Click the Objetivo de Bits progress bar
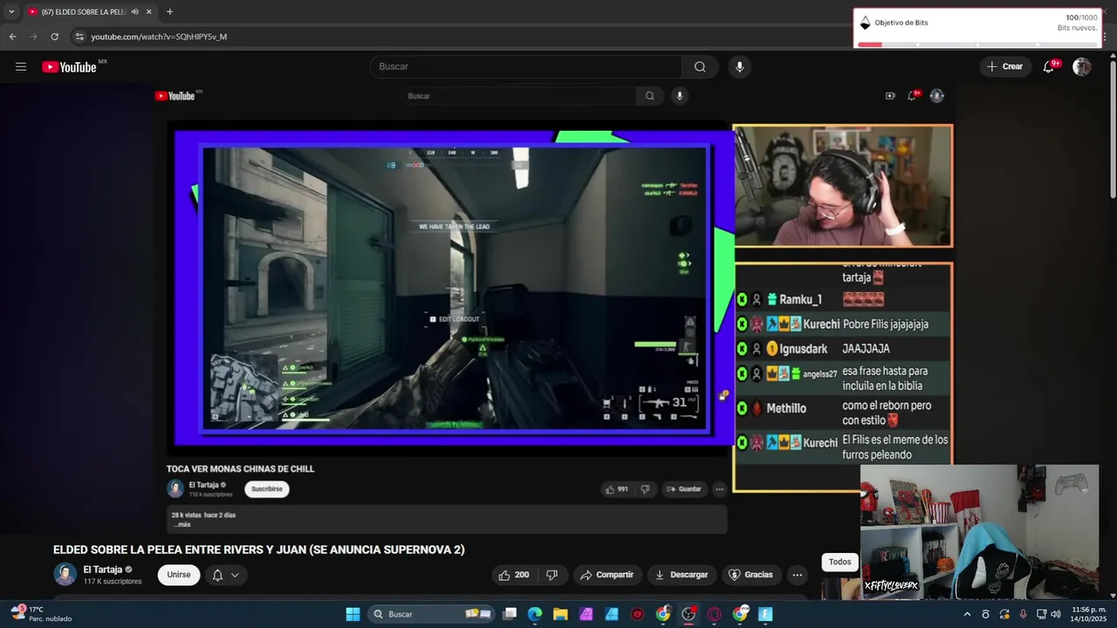 [x=977, y=44]
